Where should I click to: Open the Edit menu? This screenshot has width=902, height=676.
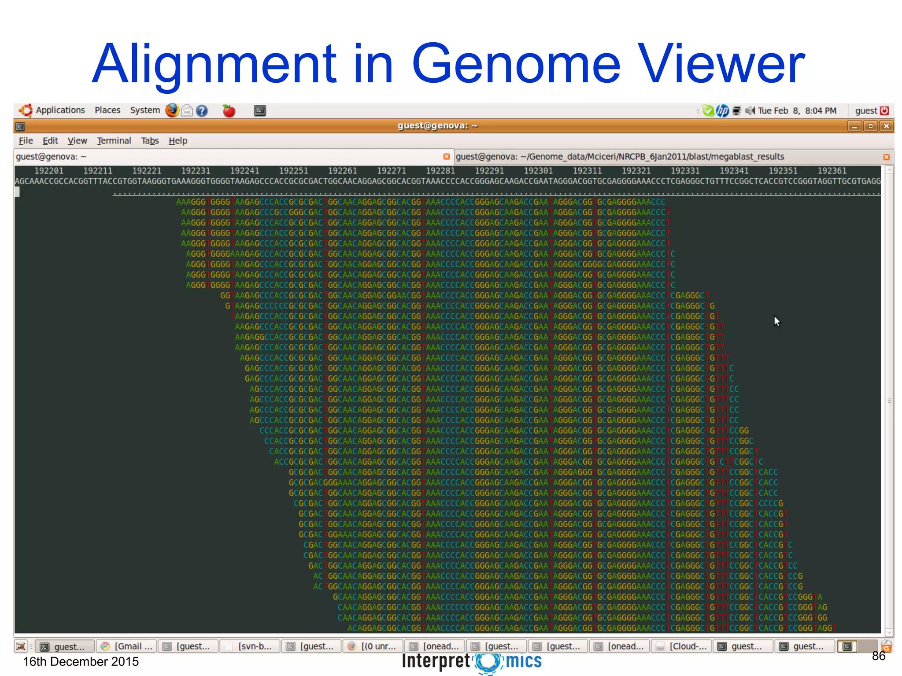click(50, 141)
